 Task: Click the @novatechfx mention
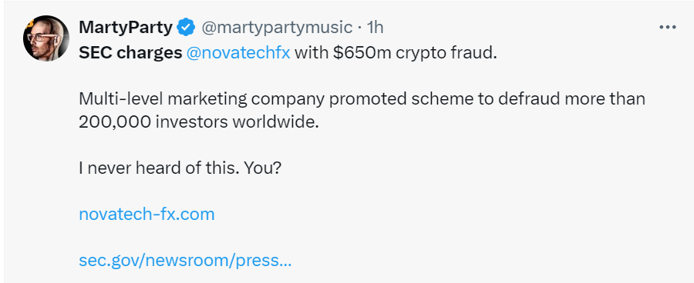[x=238, y=52]
